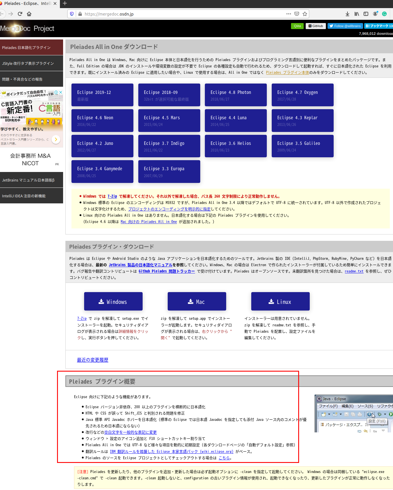Select the Eclipse 2019-12 download tile
The height and width of the screenshot is (490, 393).
tap(102, 95)
